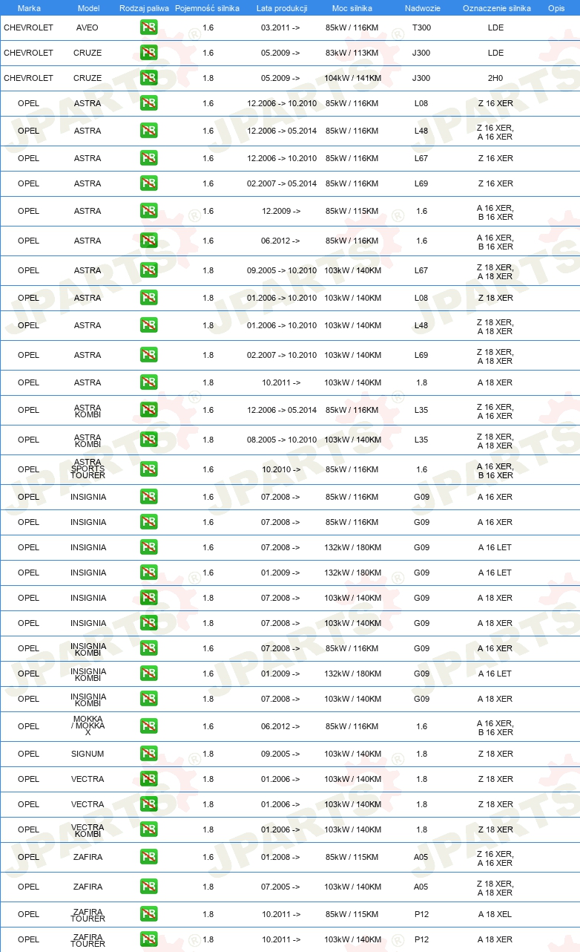Click the '02.2007 -> 05.2014' production date cell

(282, 183)
